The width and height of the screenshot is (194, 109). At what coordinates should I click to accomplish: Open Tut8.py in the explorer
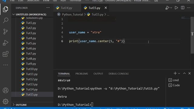pyautogui.click(x=31, y=58)
